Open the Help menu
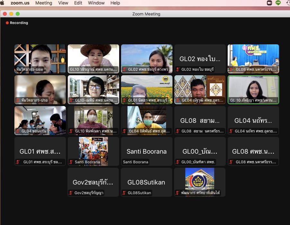The height and width of the screenshot is (225, 290). (x=115, y=3)
